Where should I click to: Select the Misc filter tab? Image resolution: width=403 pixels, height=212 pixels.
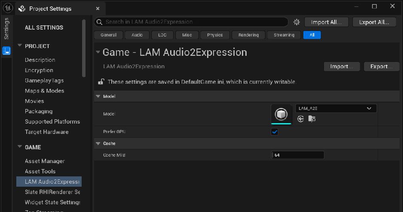pos(187,35)
